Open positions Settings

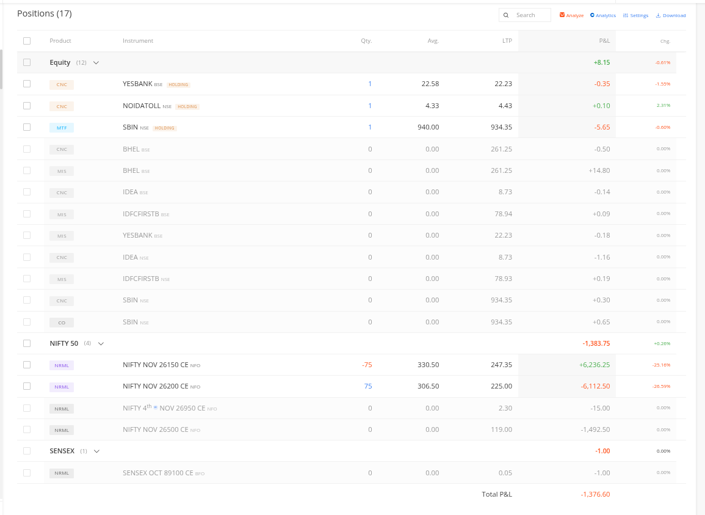635,15
